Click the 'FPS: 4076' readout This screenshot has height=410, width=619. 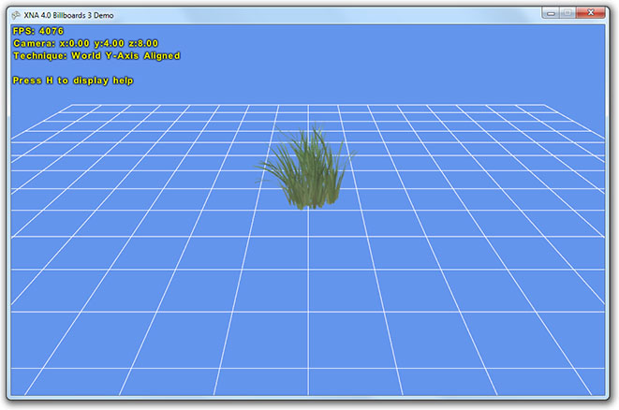[38, 31]
